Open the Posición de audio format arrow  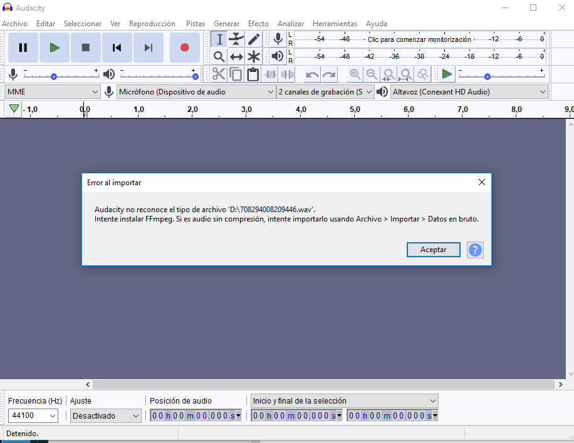click(x=238, y=415)
